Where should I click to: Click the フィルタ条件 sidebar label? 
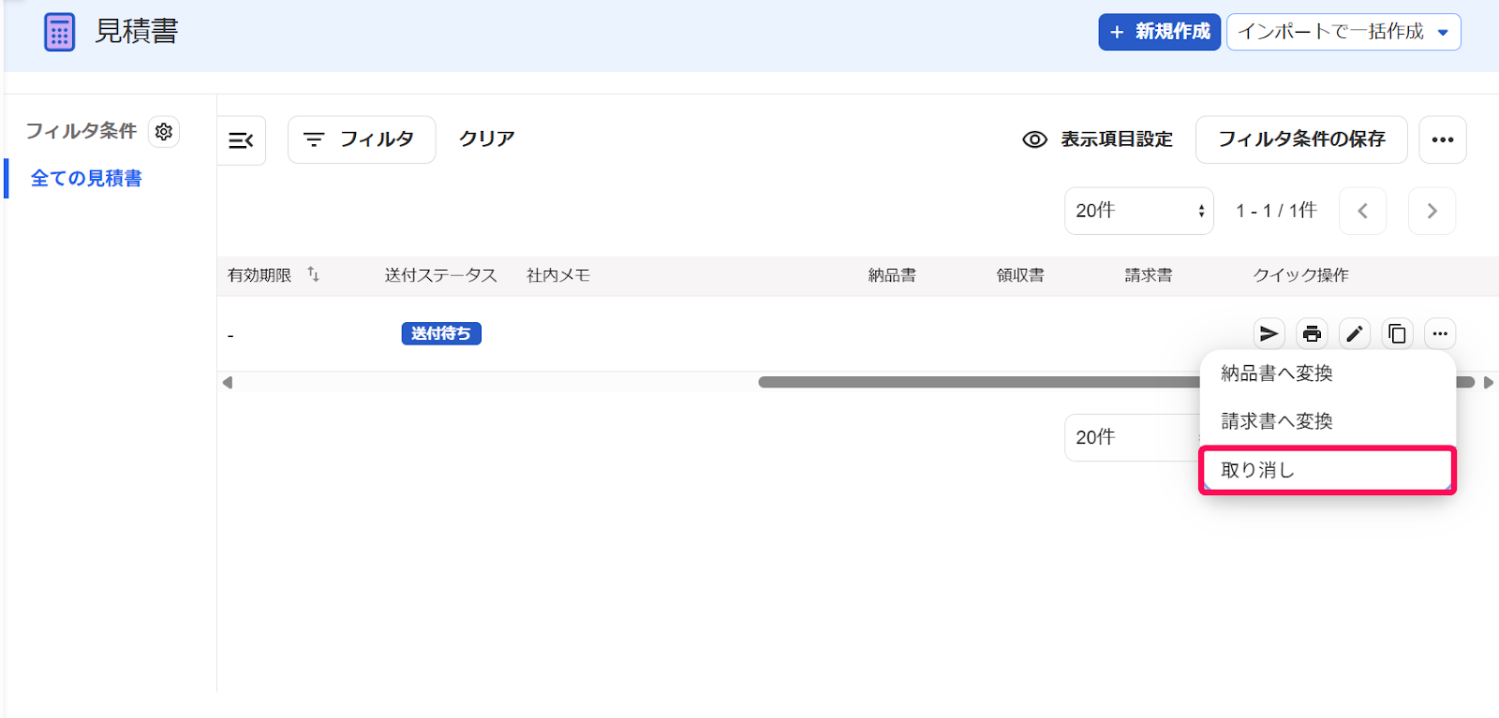tap(82, 131)
